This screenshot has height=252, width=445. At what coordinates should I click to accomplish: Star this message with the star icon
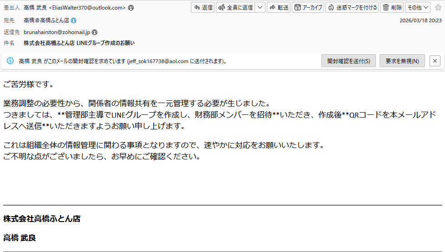click(438, 8)
